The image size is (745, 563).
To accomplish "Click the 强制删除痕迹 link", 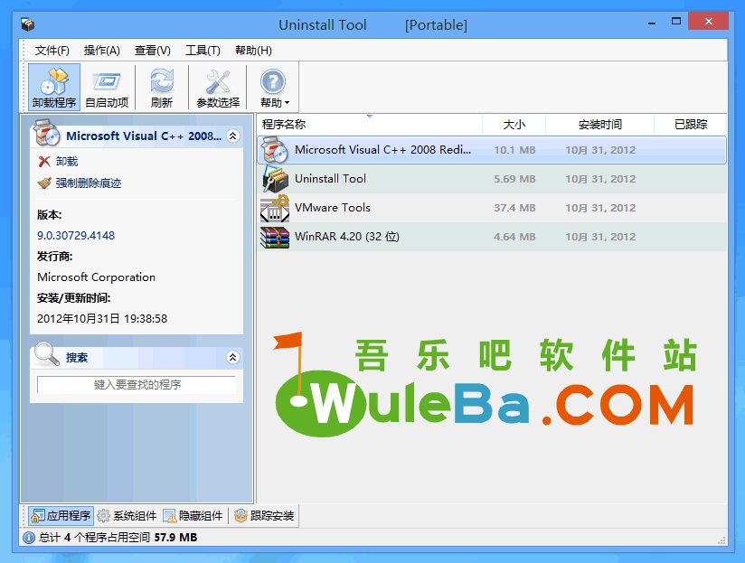I will tap(89, 183).
